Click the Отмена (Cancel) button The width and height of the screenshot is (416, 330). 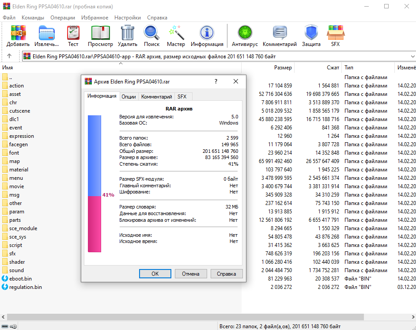(191, 274)
